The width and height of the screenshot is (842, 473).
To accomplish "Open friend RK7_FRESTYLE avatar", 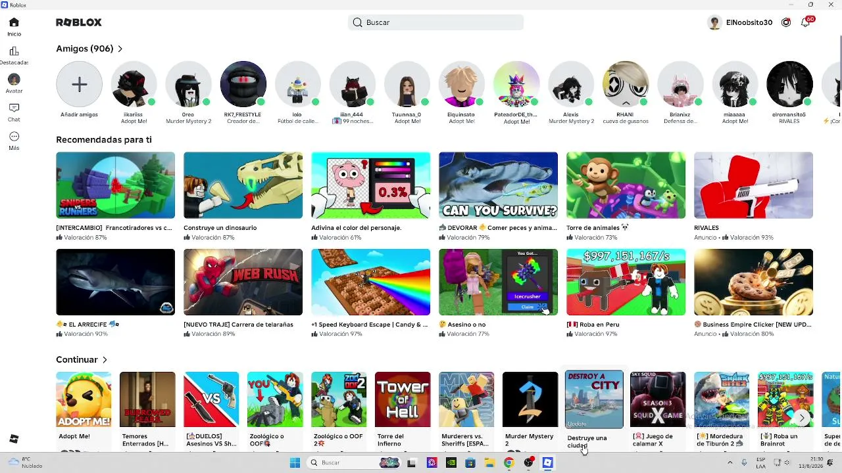I will click(x=243, y=84).
